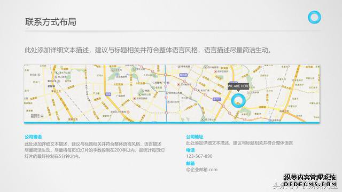Click the 公司地址 heading
The width and height of the screenshot is (342, 192).
[x=195, y=137]
